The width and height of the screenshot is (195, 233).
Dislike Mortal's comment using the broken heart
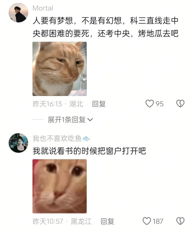point(180,104)
